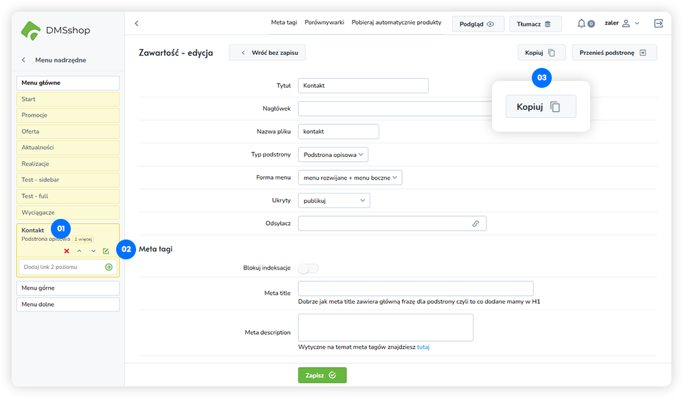Click the red X delete icon under Kontakt
683x398 pixels.
67,251
